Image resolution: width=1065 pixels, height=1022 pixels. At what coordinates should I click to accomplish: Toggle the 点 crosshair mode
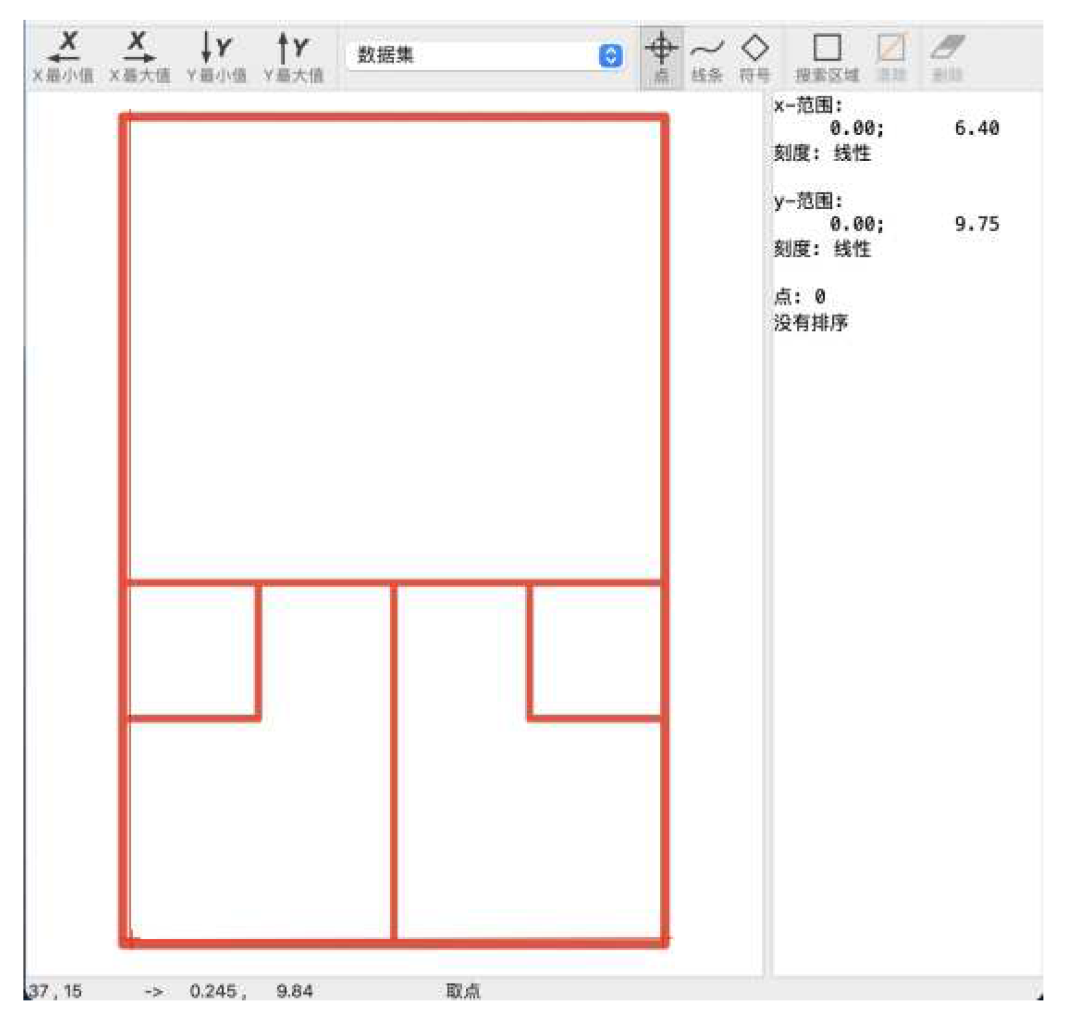point(661,55)
